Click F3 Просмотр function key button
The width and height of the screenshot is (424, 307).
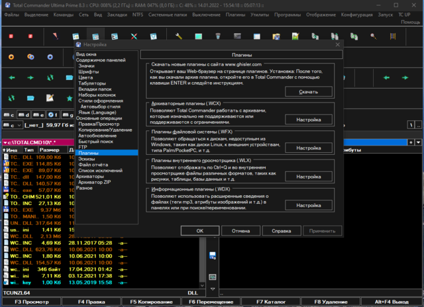[x=31, y=302]
